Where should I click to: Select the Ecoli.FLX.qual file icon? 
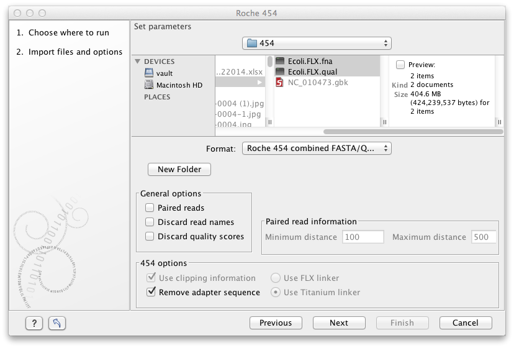280,71
